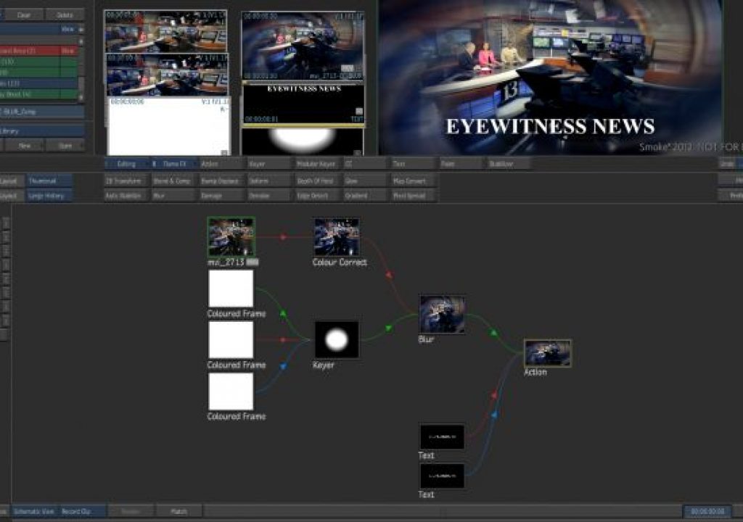Add a Depth Of Field node
743x522 pixels.
click(317, 181)
